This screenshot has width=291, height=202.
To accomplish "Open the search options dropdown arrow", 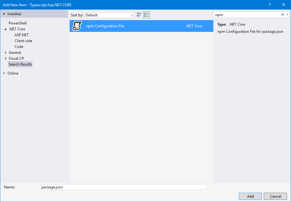I will pyautogui.click(x=287, y=15).
